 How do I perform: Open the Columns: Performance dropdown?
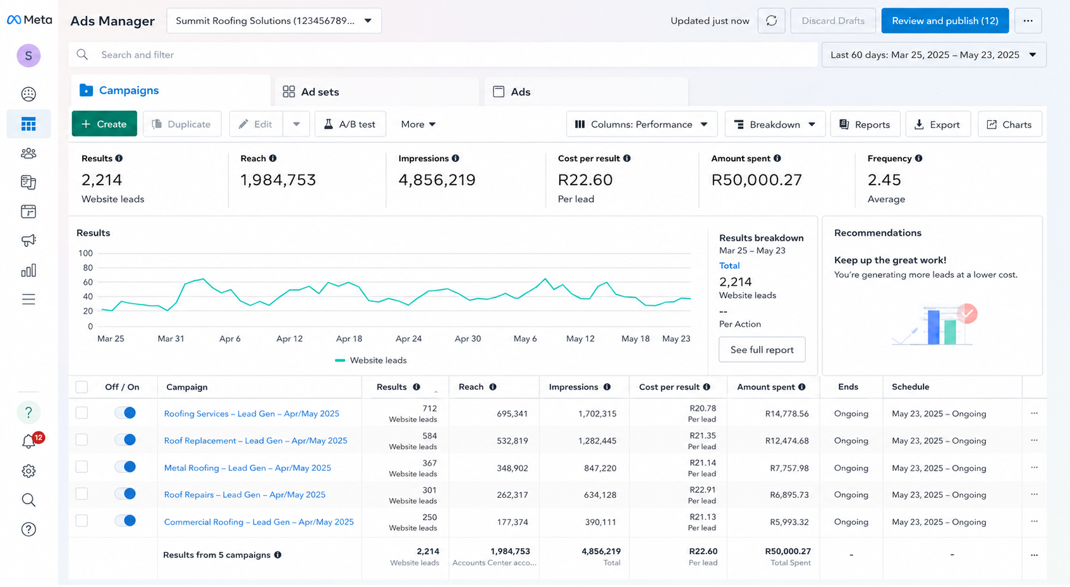(x=642, y=124)
